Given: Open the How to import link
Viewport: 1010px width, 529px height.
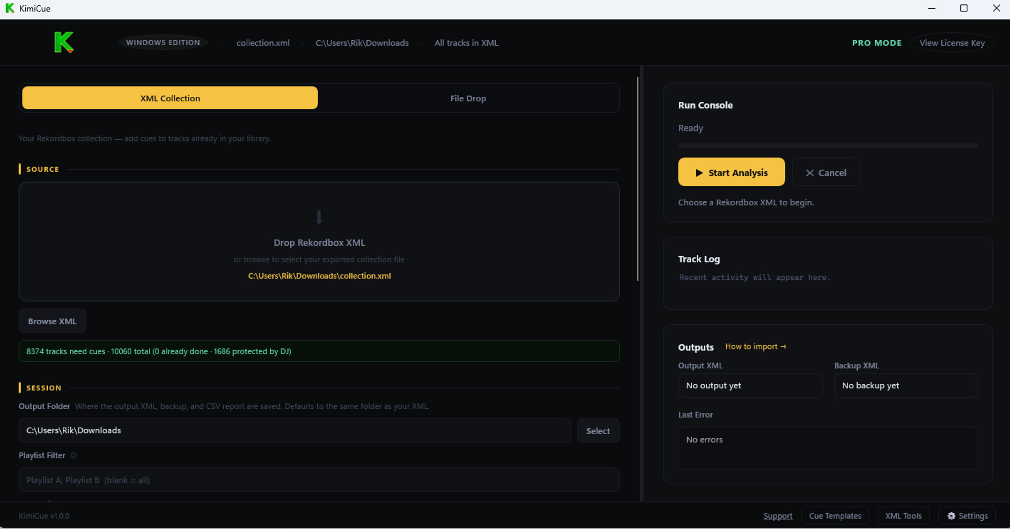Looking at the screenshot, I should (756, 346).
